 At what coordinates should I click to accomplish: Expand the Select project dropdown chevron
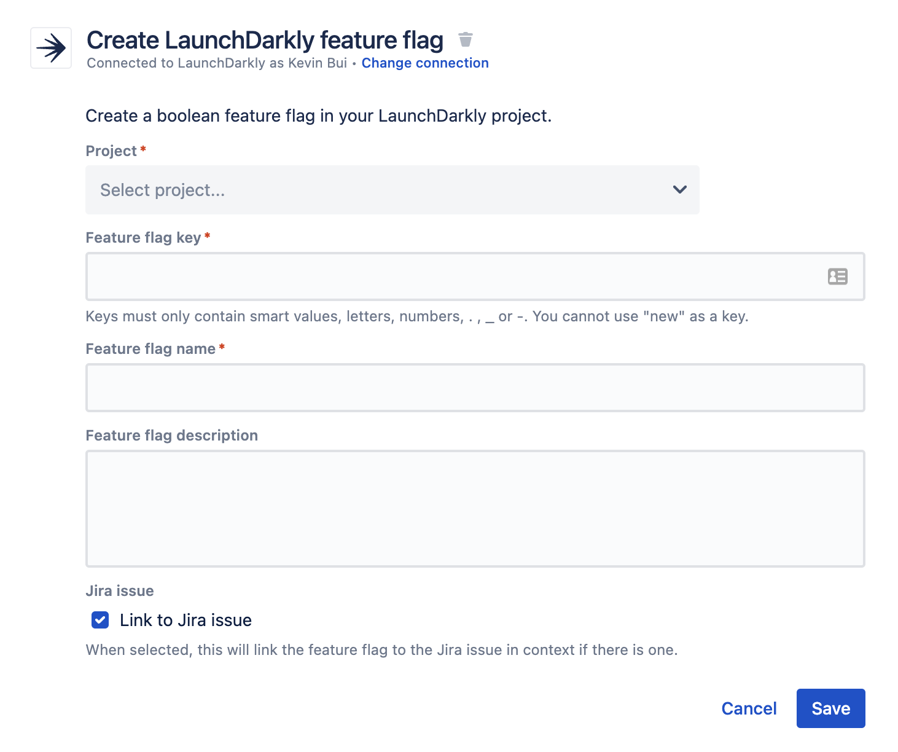click(x=679, y=190)
